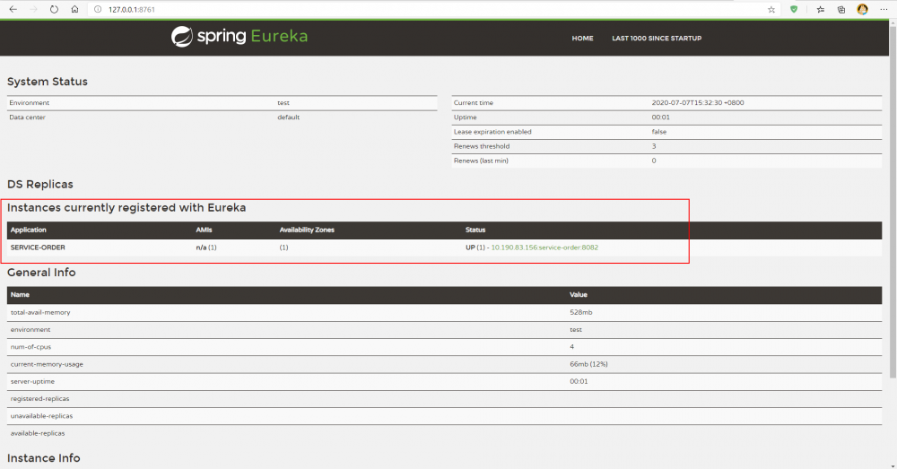Bookmark this page with the star icon
The height and width of the screenshot is (469, 897).
point(771,9)
